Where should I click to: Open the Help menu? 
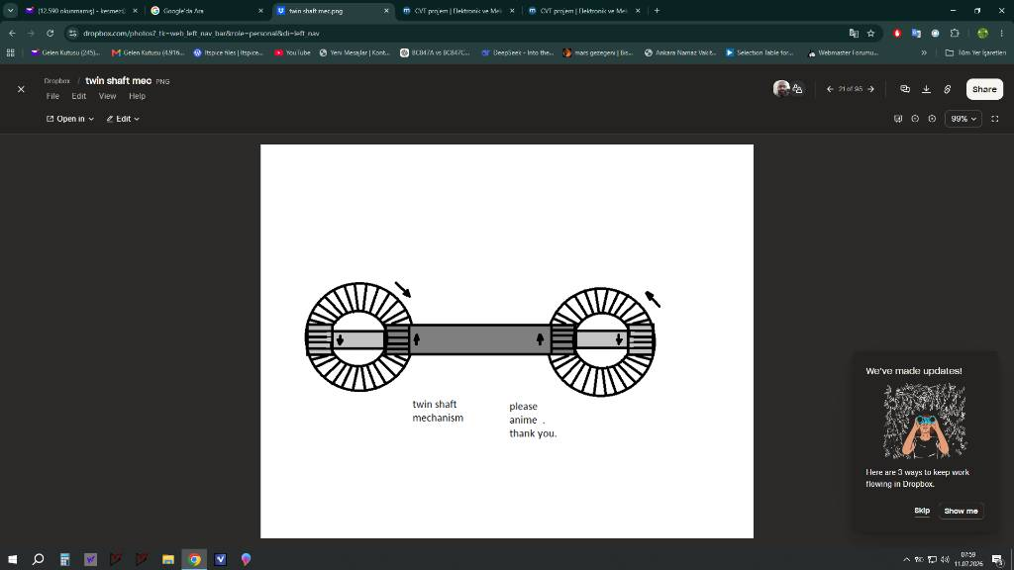137,96
